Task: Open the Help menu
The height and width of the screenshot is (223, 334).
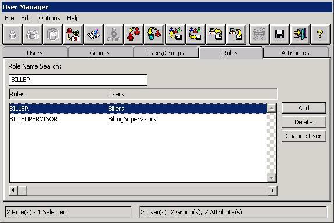Action: click(x=73, y=18)
